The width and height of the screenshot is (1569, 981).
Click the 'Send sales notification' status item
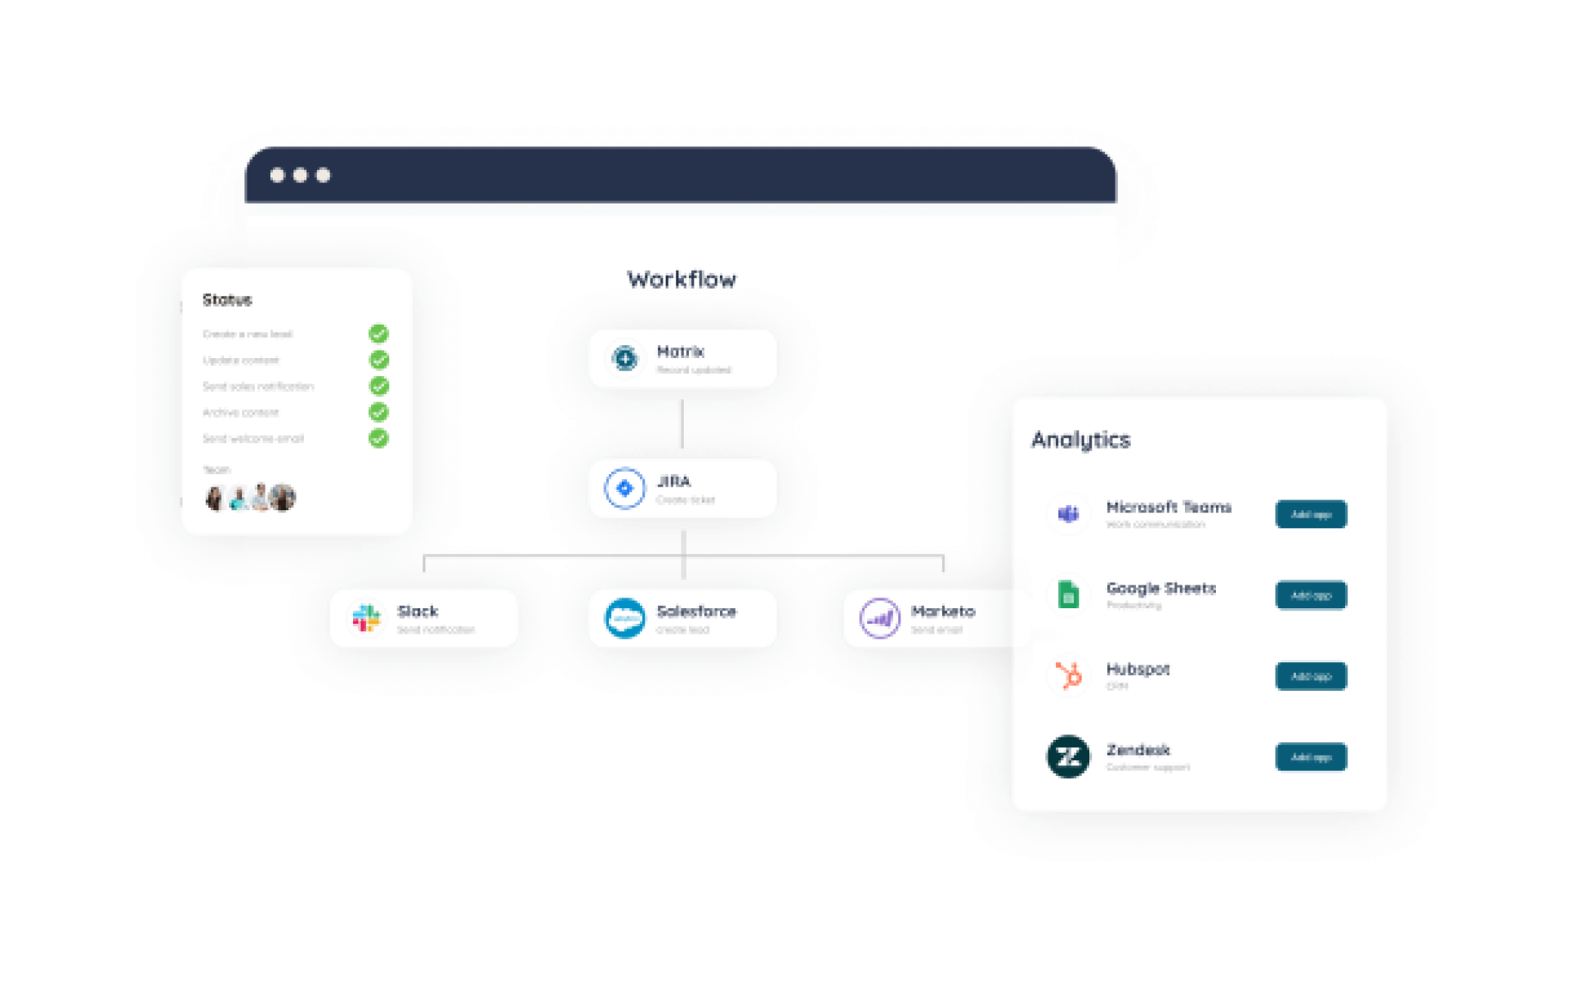click(x=258, y=386)
